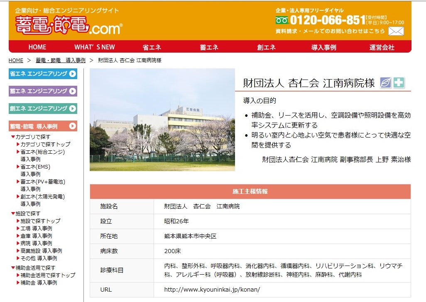Click arrow icon on 蓄エネ エンジニアリング button

73,91
